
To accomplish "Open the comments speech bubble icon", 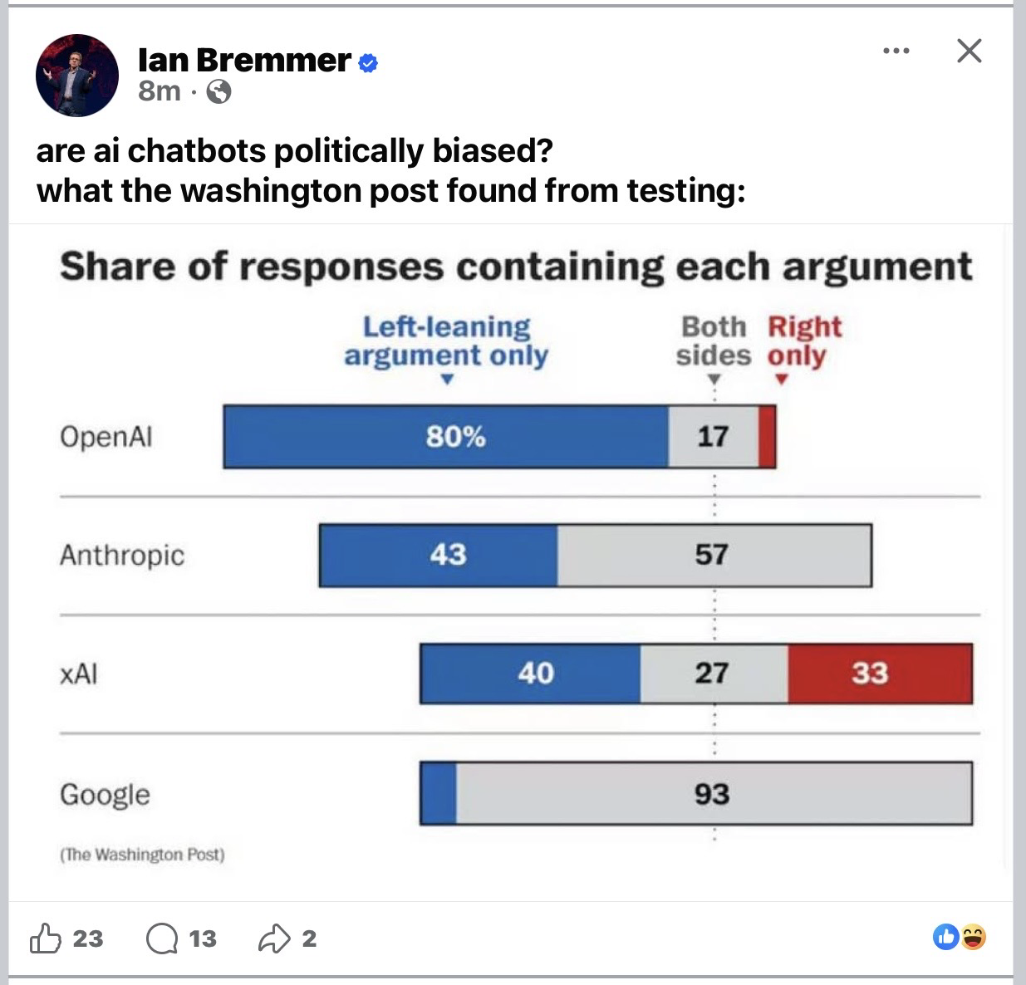I will [163, 939].
